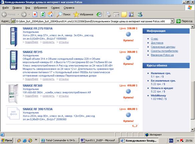Open the Доставка information link

pyautogui.click(x=157, y=43)
